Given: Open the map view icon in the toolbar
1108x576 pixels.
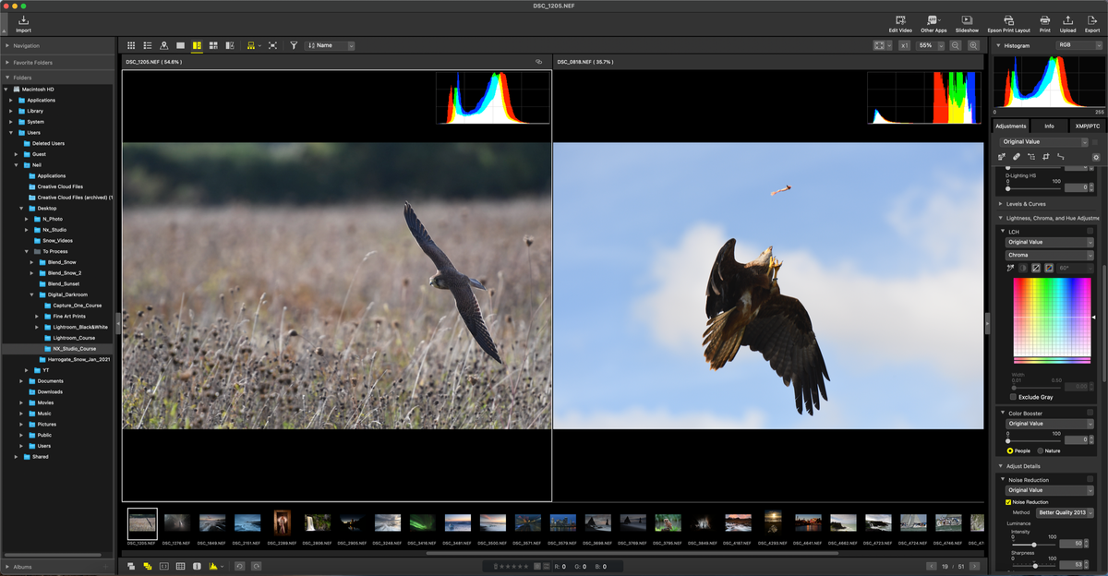Looking at the screenshot, I should point(164,44).
